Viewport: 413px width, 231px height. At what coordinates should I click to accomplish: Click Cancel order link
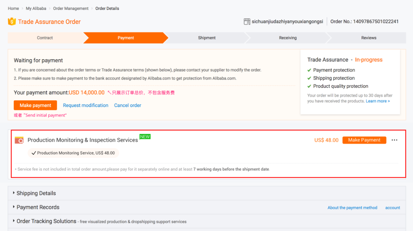click(128, 105)
